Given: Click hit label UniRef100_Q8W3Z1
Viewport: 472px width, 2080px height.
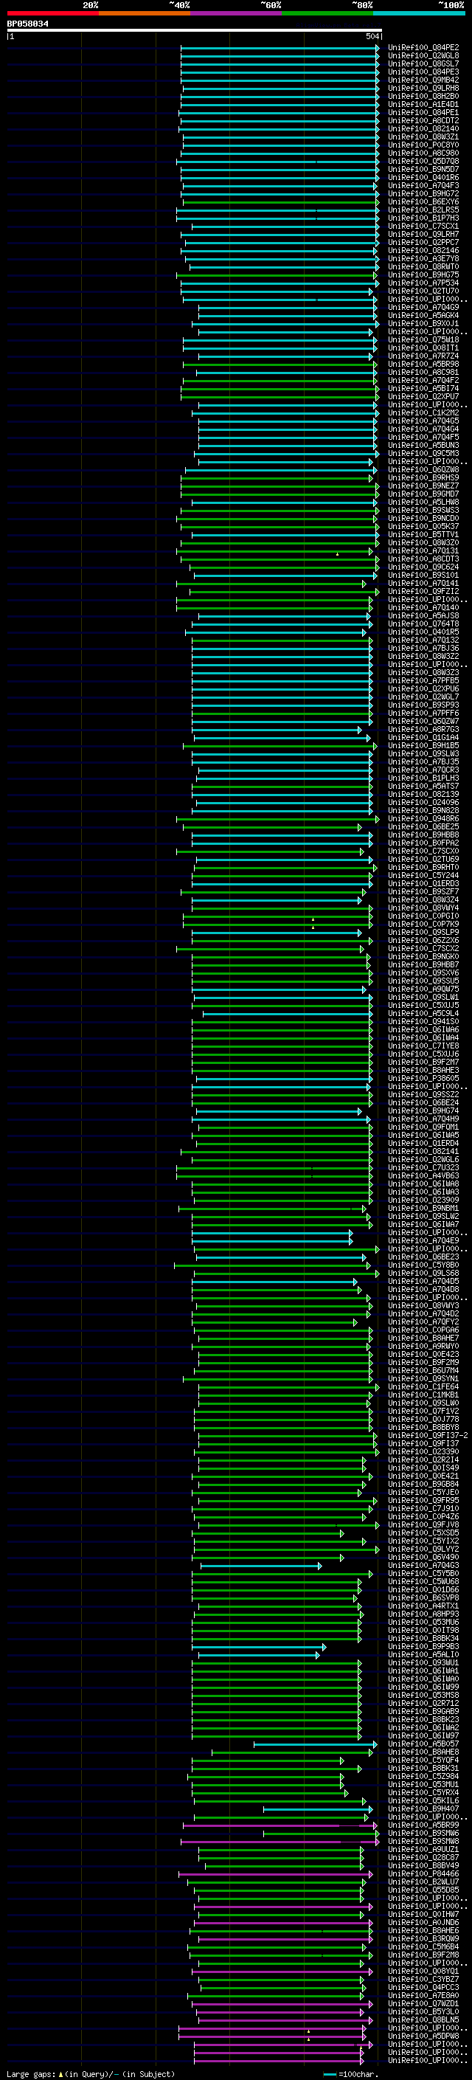Looking at the screenshot, I should click(423, 137).
